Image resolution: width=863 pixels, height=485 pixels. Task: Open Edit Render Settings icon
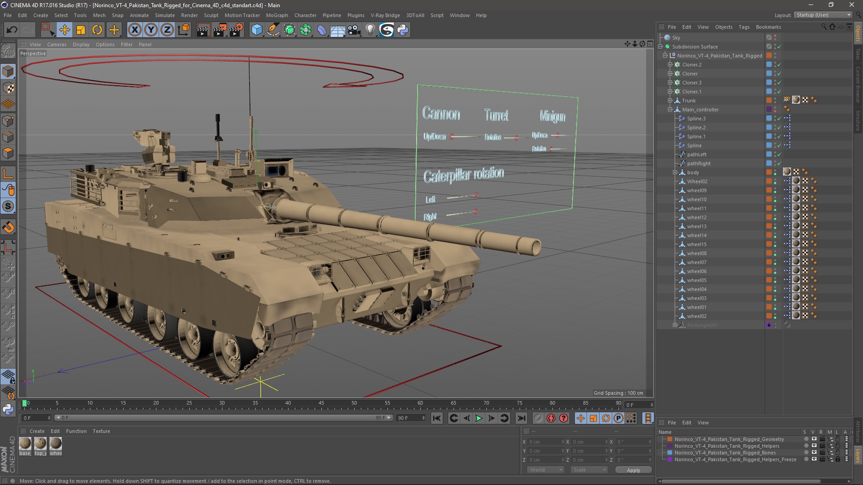(236, 30)
